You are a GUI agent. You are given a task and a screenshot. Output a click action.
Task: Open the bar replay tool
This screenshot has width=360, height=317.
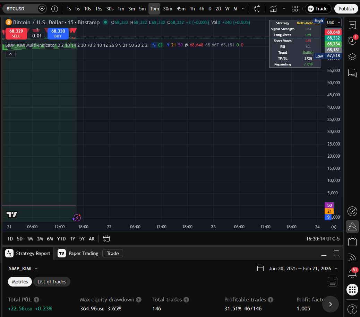(257, 9)
